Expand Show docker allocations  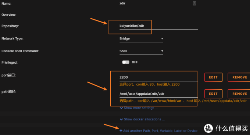tap(142, 119)
